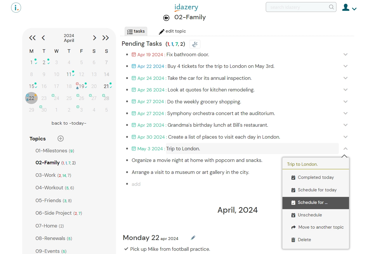Open the 03-Work topic

(46, 175)
